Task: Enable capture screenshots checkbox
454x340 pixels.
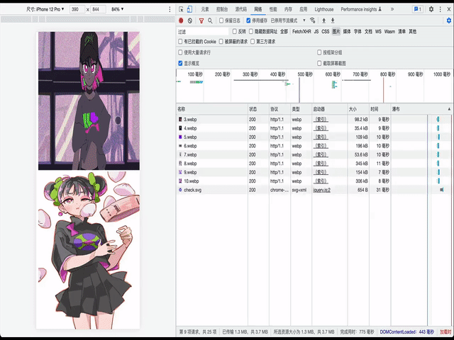Action: [x=319, y=63]
